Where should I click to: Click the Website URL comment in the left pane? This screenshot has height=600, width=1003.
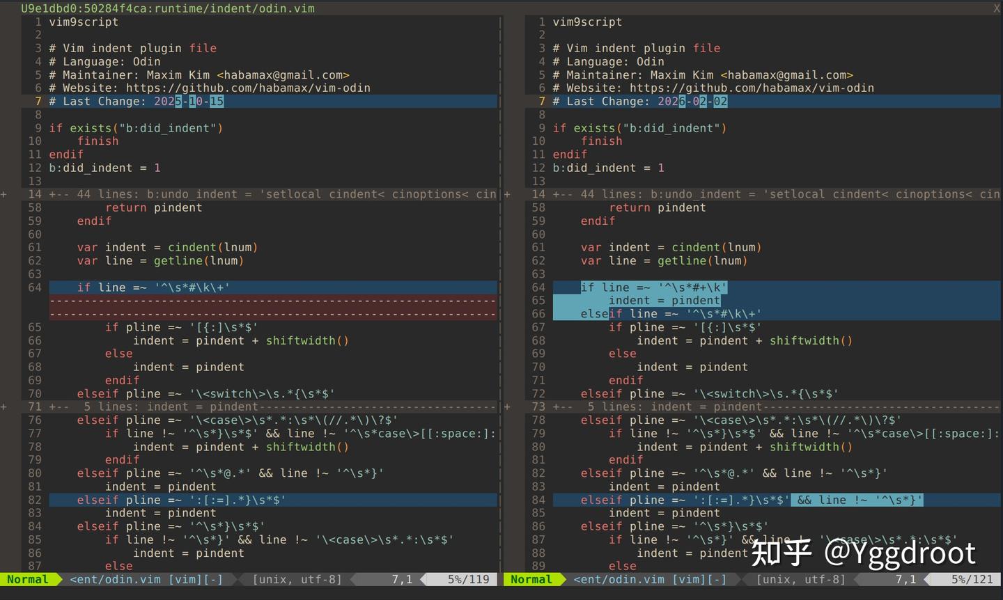tap(210, 88)
